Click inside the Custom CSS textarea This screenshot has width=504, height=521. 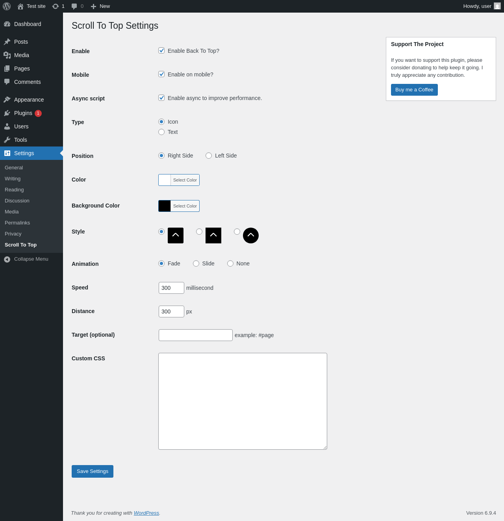pos(243,401)
